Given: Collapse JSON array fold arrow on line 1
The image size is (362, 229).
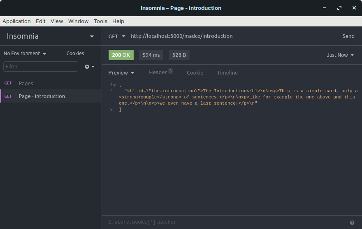Looking at the screenshot, I should click(114, 85).
